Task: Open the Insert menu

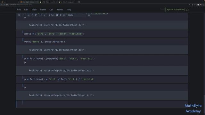Action: click(x=43, y=10)
